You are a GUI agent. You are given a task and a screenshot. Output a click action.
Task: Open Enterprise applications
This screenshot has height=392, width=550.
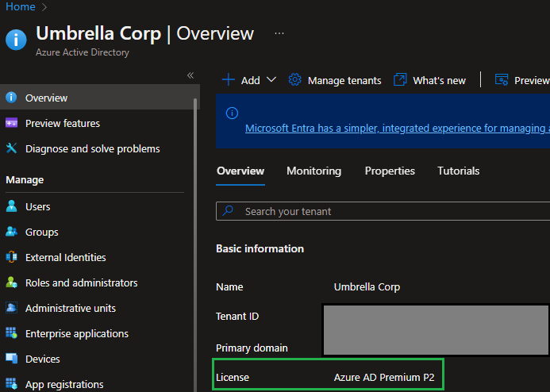(77, 334)
